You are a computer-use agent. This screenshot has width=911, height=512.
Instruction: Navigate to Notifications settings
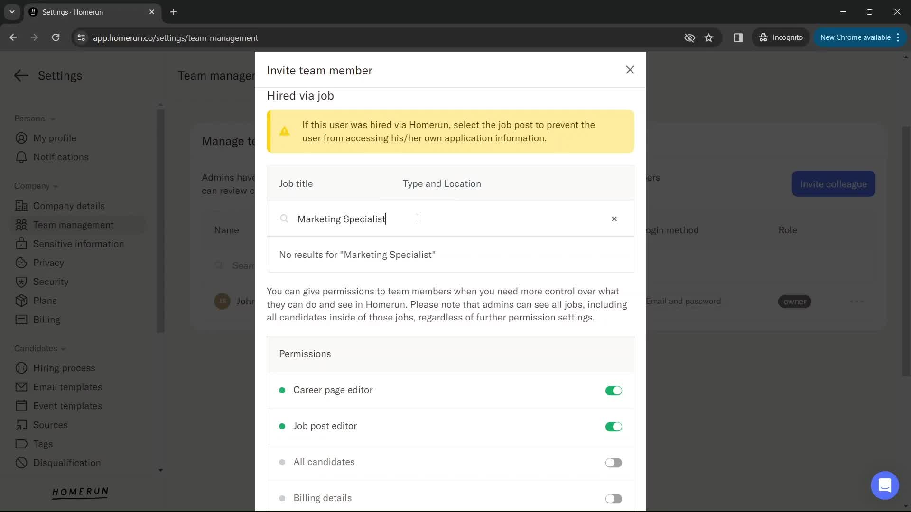tap(61, 157)
